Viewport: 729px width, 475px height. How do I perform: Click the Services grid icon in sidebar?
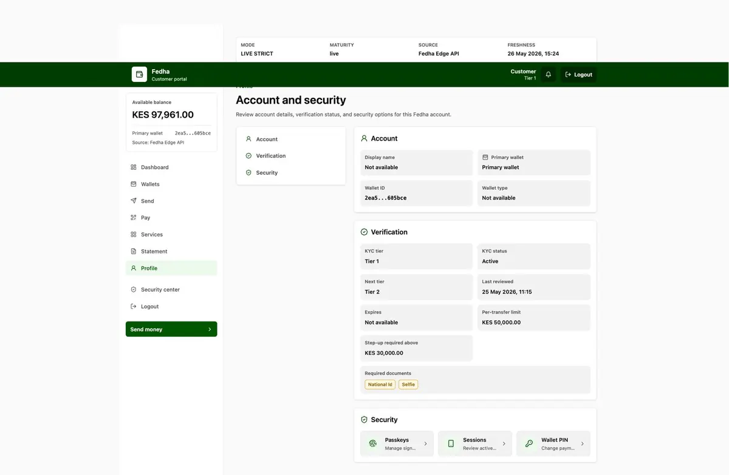click(x=134, y=234)
